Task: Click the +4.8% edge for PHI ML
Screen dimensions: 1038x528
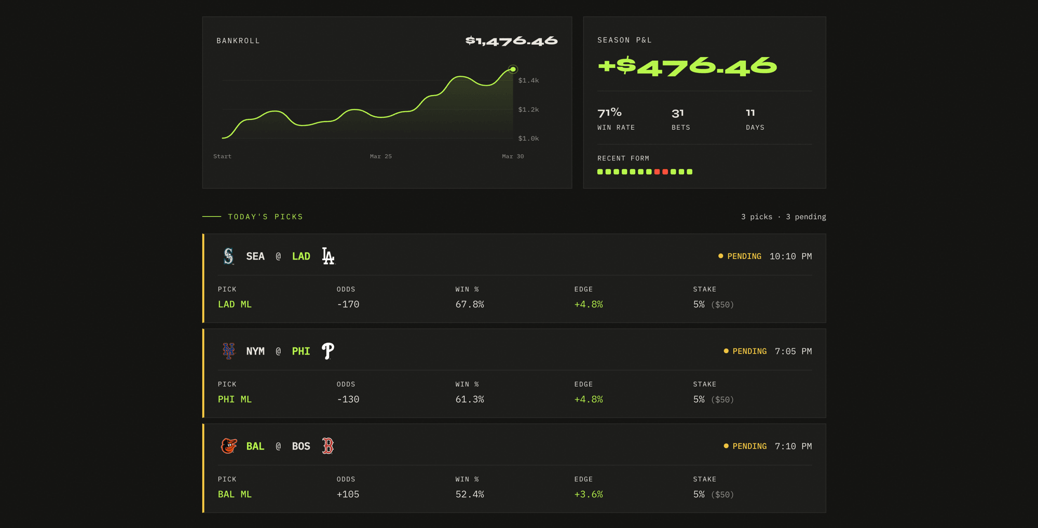Action: coord(589,399)
